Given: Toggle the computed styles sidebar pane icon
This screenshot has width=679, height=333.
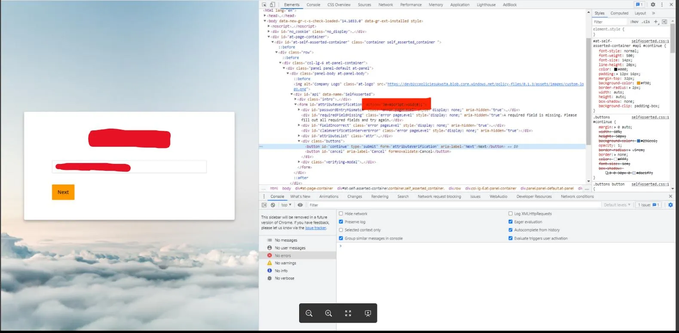Looking at the screenshot, I should coord(664,22).
